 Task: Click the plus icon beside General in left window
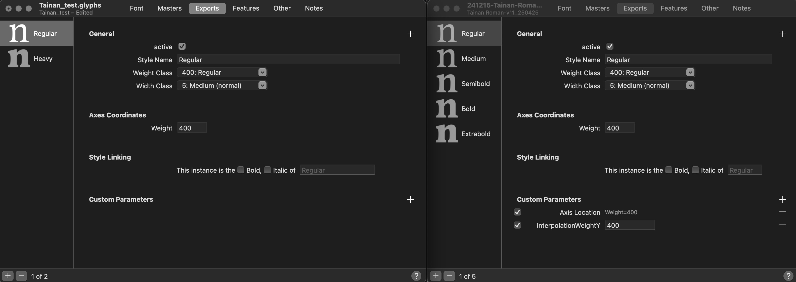tap(410, 34)
